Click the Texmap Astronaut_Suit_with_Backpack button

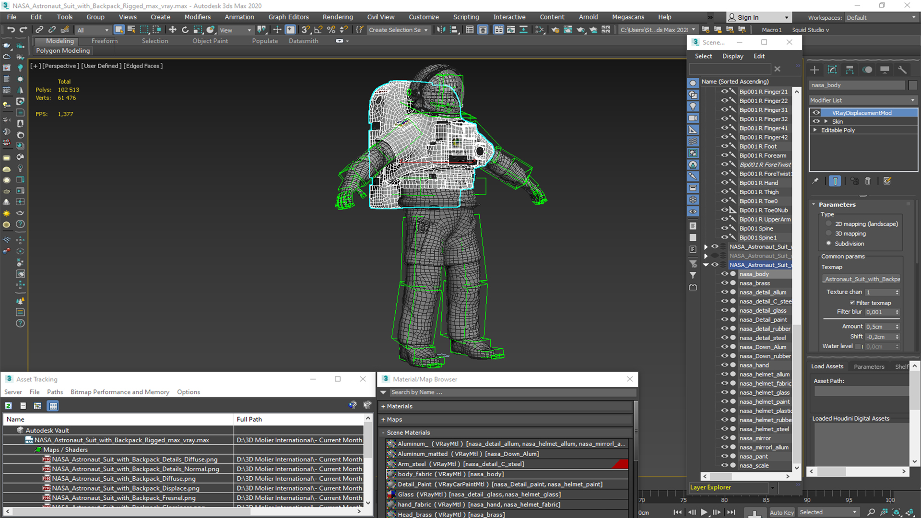tap(862, 279)
